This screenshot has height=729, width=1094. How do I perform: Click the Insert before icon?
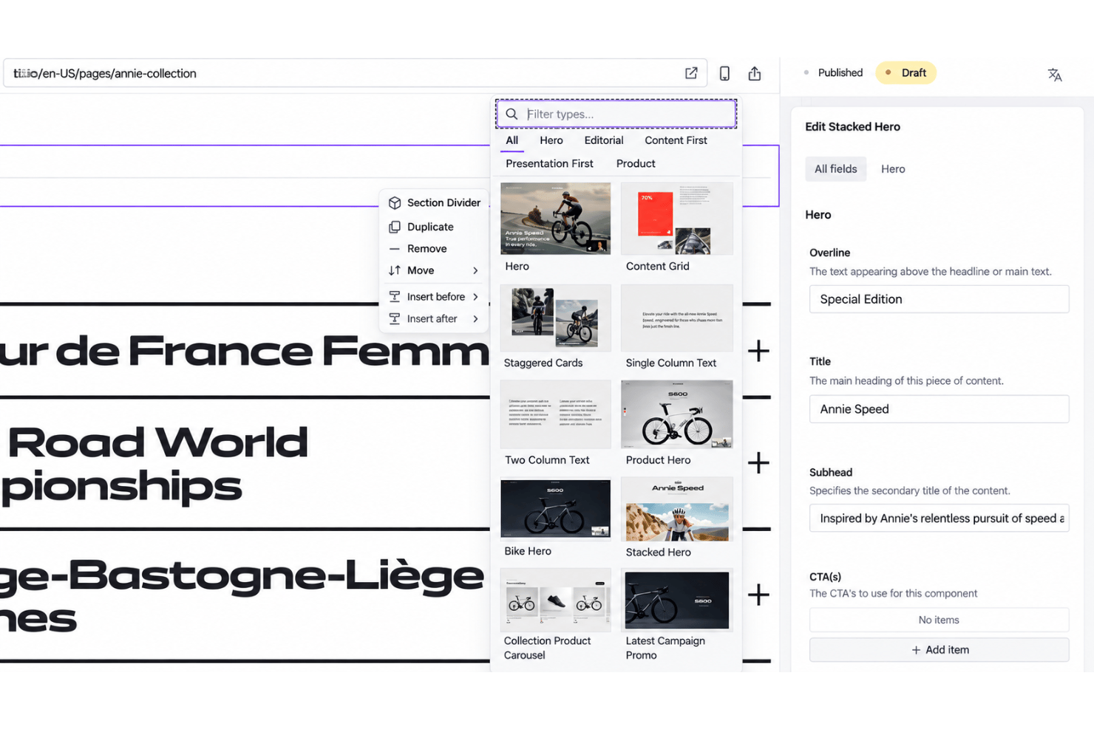[x=395, y=296]
